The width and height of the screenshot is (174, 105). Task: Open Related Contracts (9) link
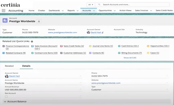(16, 53)
